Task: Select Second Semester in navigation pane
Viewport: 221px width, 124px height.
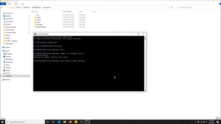Action: click(11, 27)
